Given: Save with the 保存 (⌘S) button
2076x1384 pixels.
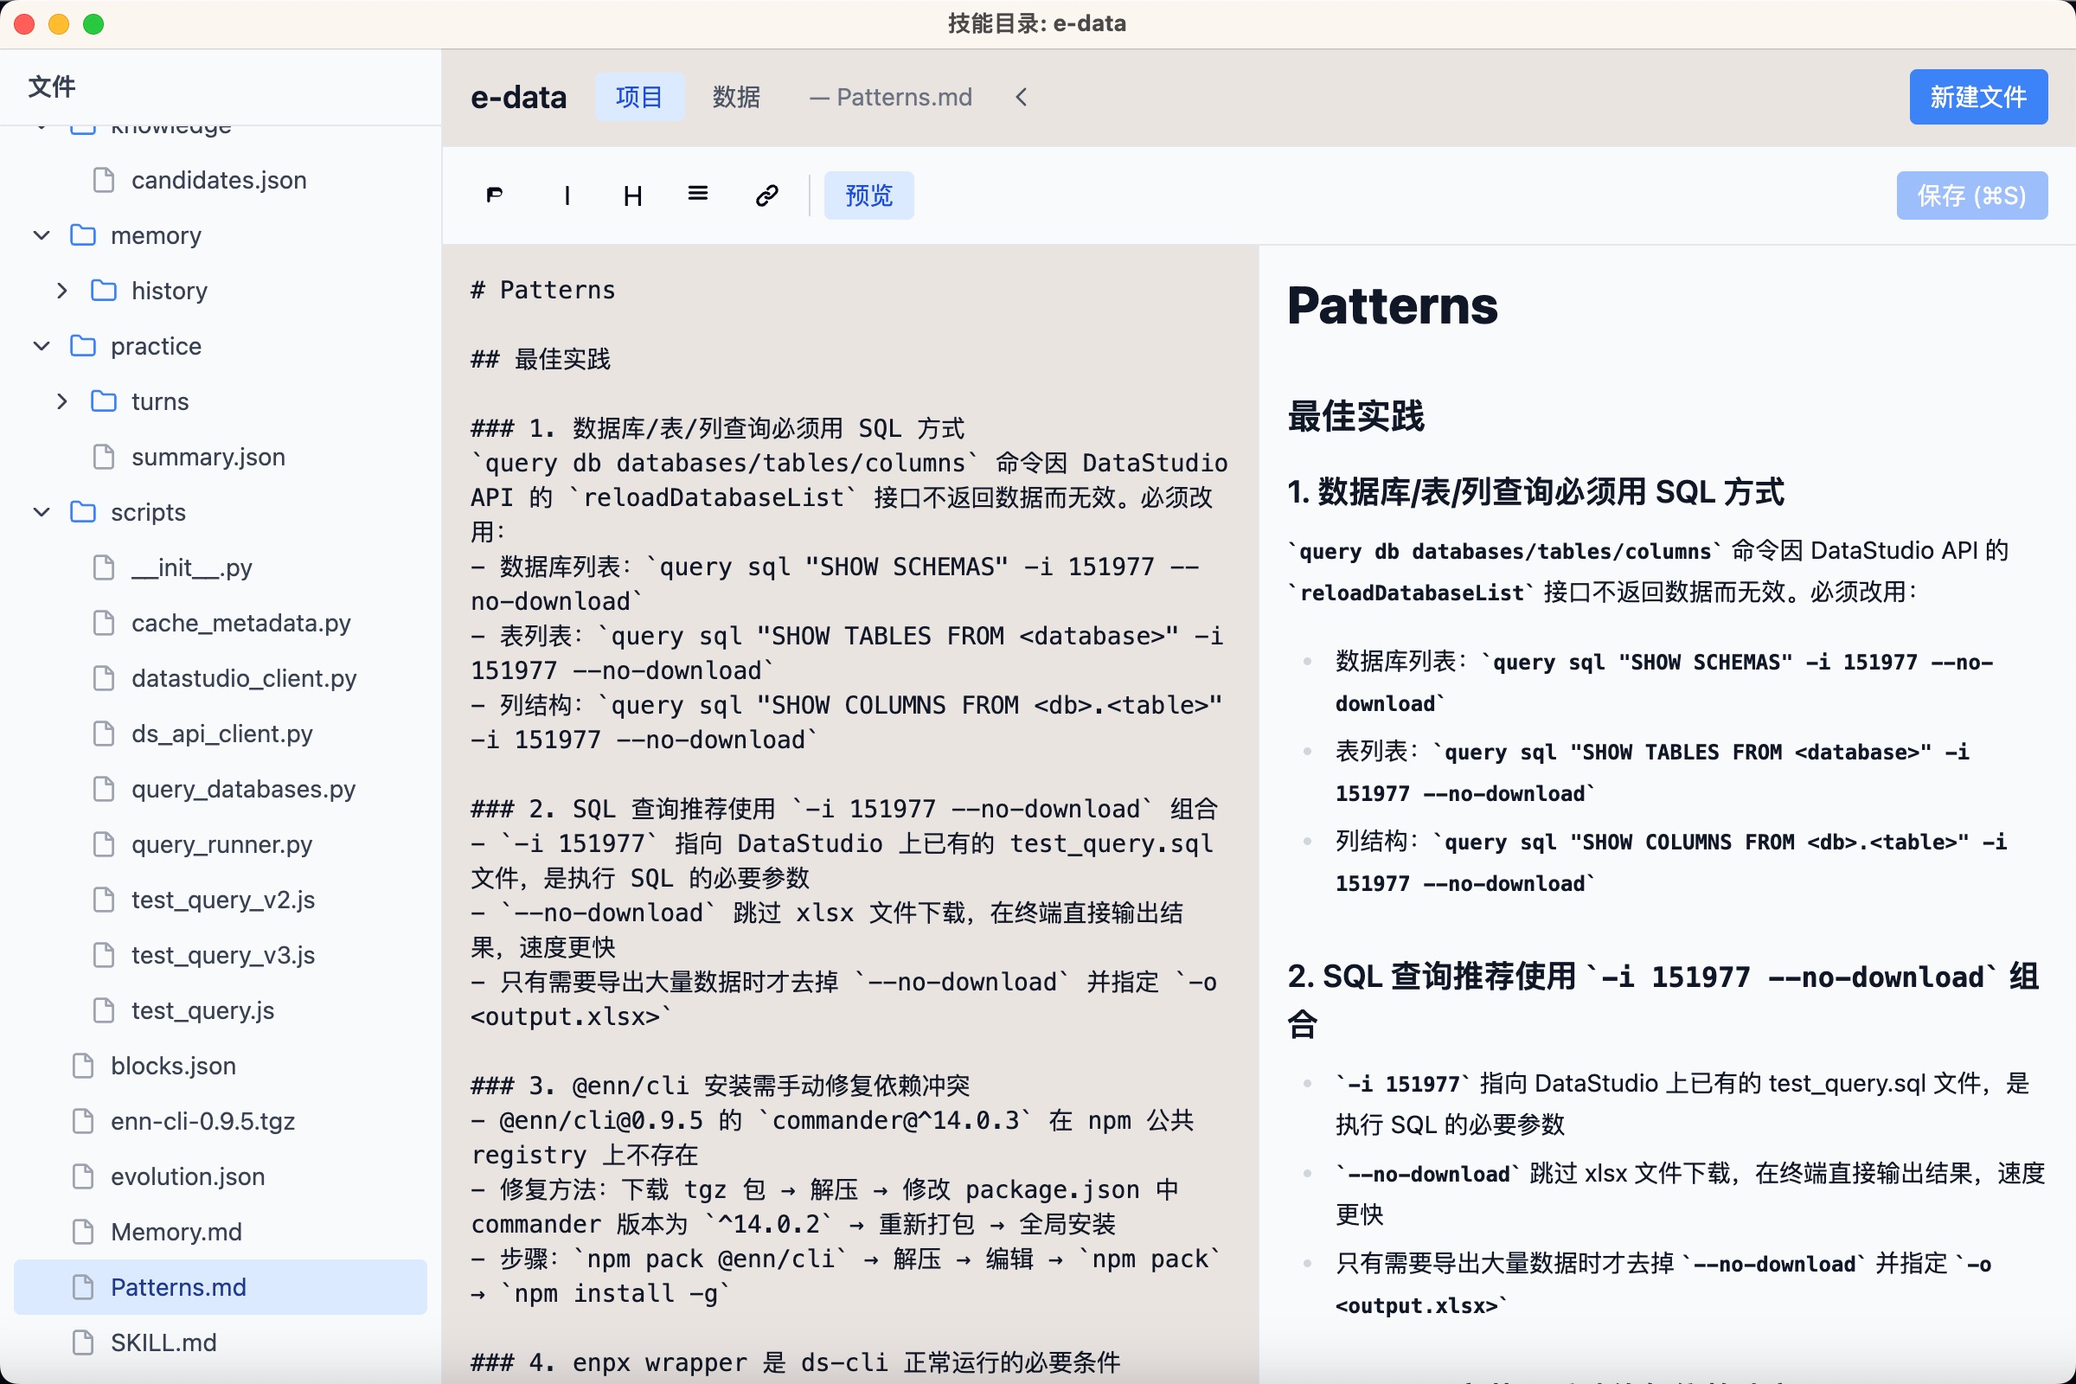Looking at the screenshot, I should [1972, 195].
